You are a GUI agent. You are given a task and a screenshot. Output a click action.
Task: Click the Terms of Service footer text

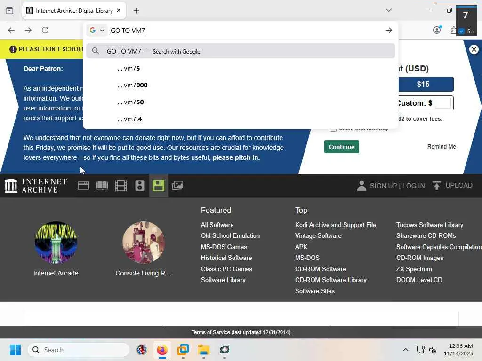(241, 332)
